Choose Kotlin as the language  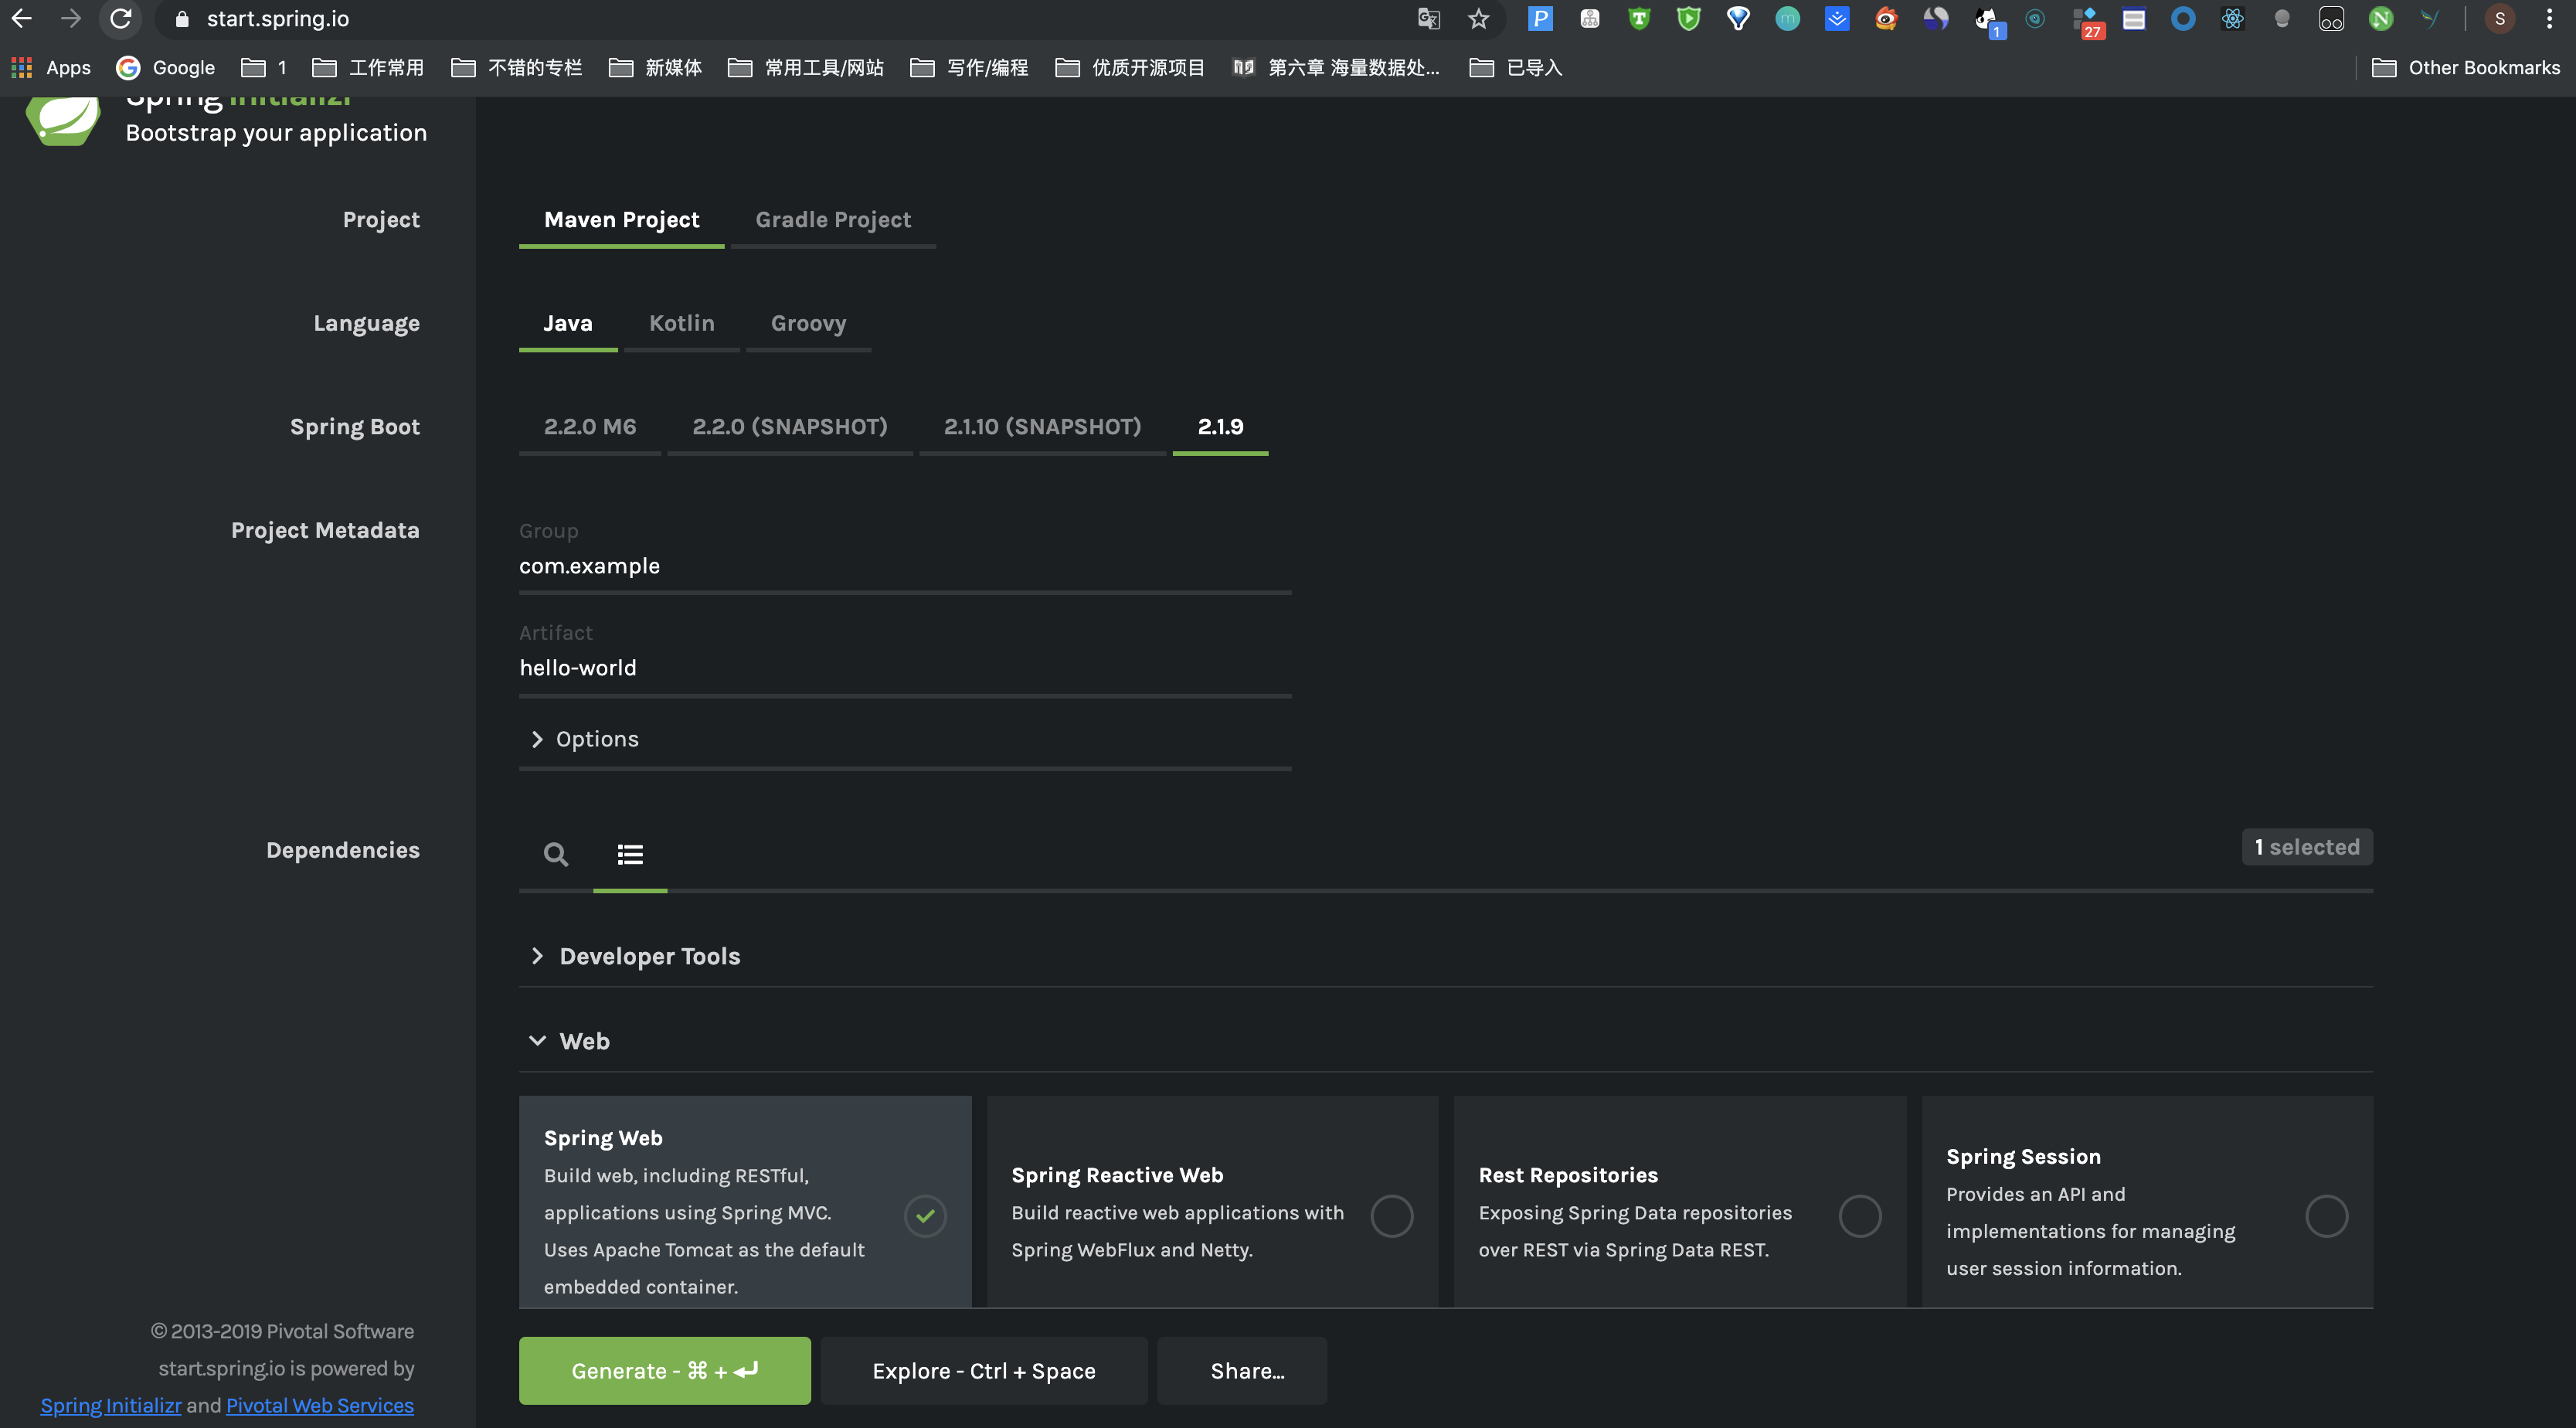click(681, 323)
